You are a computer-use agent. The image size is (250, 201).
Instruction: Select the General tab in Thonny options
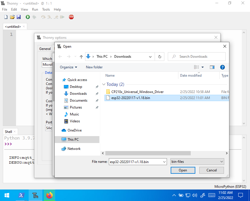coord(45,49)
